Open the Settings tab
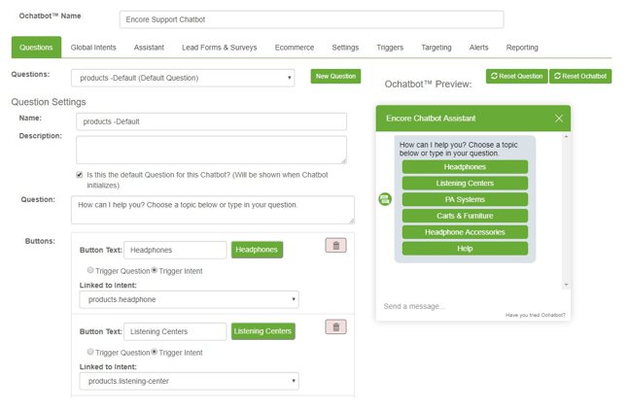 tap(345, 48)
